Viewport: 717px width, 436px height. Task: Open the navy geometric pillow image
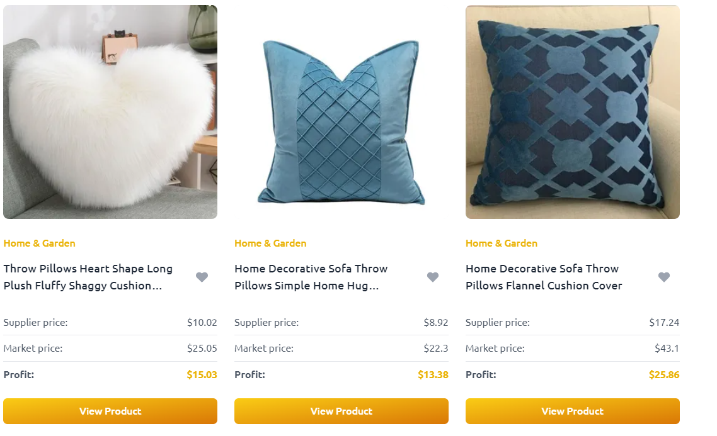click(x=573, y=112)
